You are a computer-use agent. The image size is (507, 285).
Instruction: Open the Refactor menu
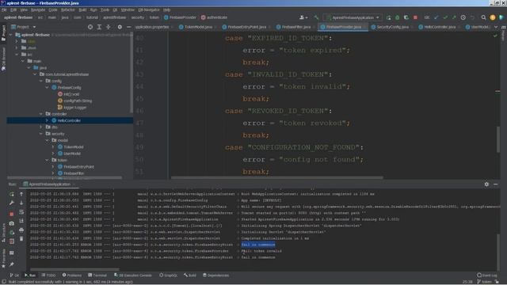(x=67, y=10)
